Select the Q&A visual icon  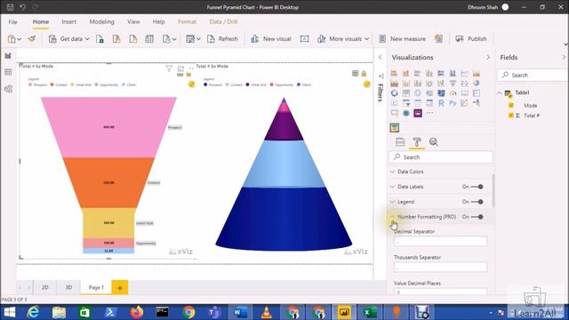394,113
